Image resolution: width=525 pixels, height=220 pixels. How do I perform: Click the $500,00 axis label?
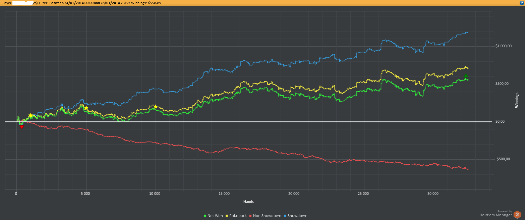click(502, 84)
